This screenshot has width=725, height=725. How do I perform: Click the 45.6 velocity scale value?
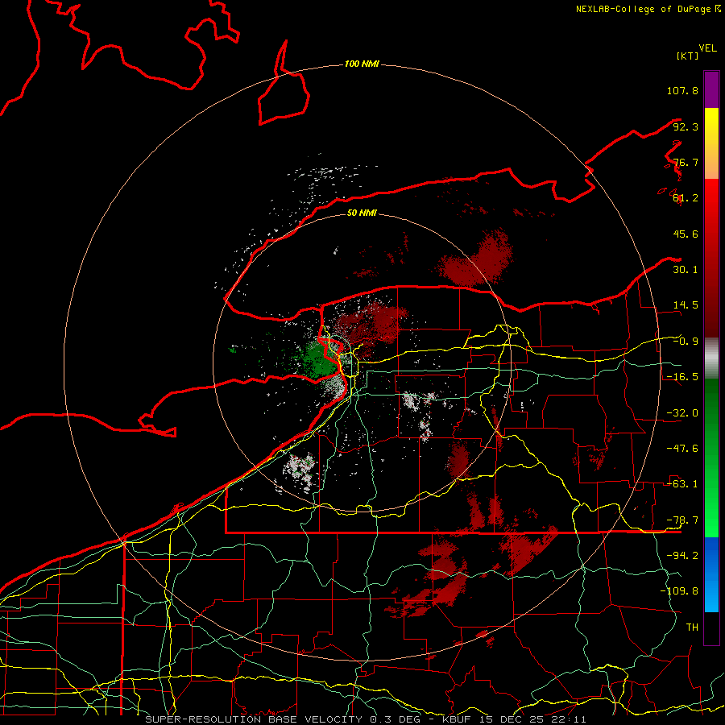(686, 234)
